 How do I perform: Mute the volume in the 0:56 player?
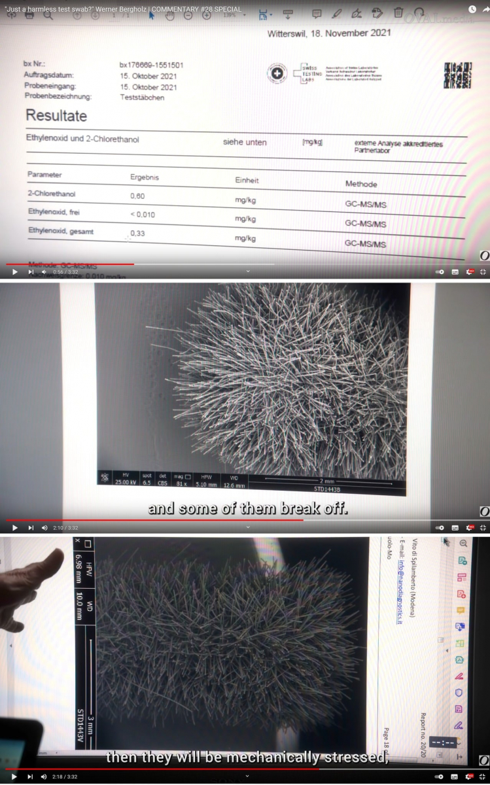[x=44, y=271]
